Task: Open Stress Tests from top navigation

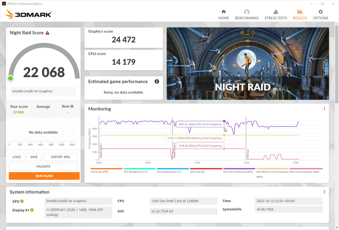Action: click(276, 15)
